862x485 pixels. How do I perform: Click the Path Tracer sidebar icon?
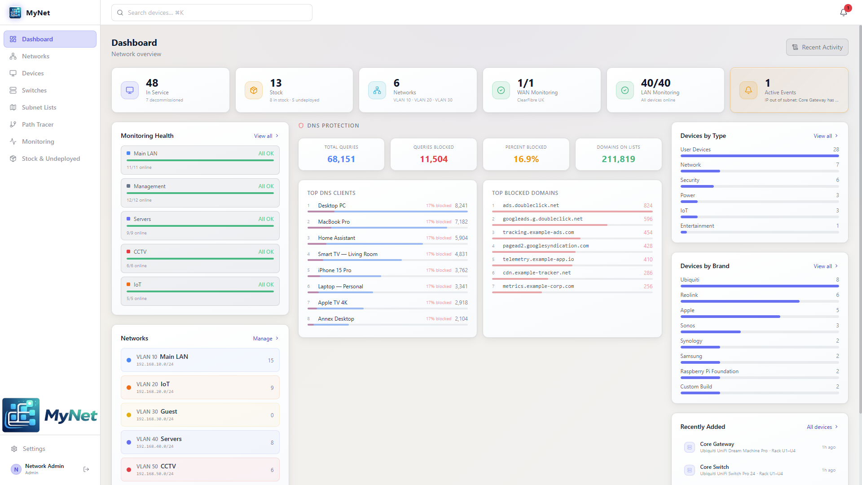tap(13, 124)
